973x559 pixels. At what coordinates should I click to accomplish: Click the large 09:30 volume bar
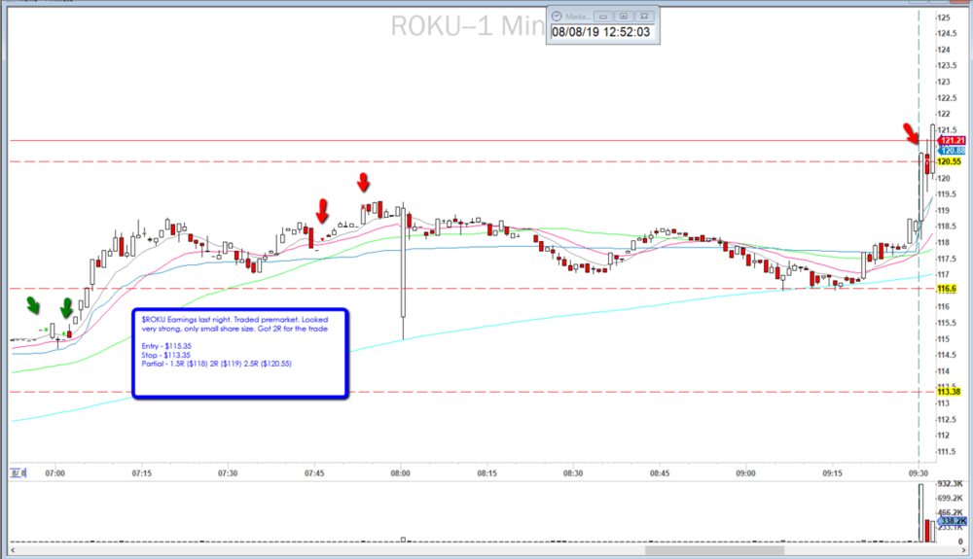[920, 513]
